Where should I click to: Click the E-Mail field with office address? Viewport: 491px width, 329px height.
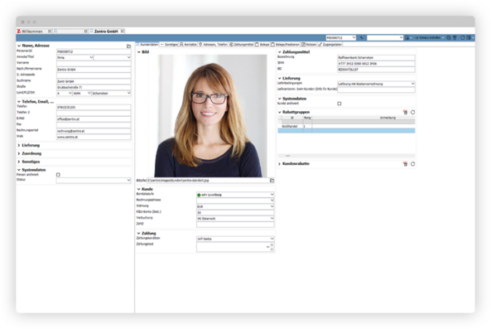(94, 119)
